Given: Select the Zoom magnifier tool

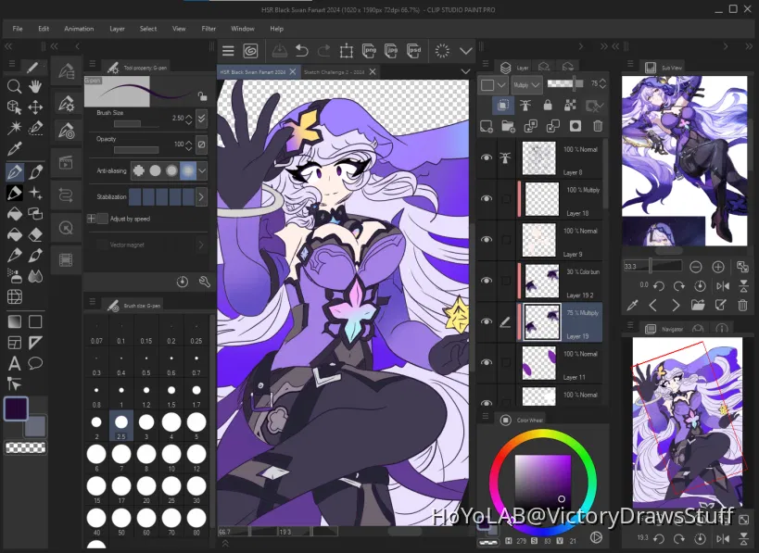Looking at the screenshot, I should pyautogui.click(x=14, y=86).
